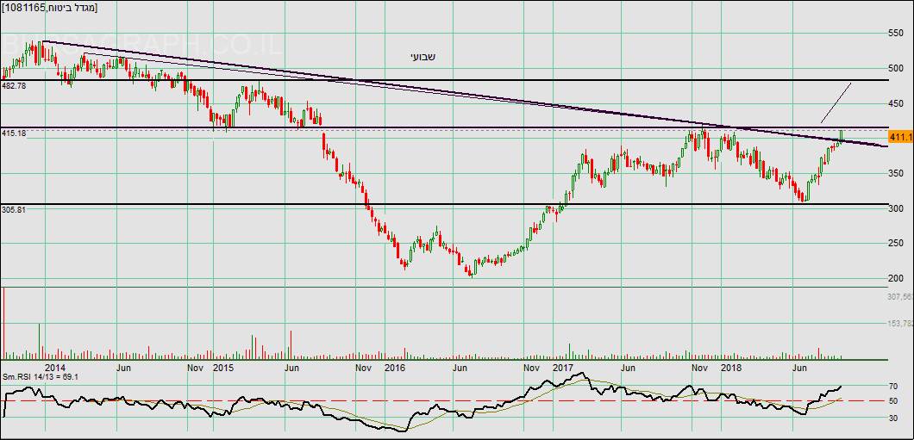Click the 153,78 volume axis label
The height and width of the screenshot is (440, 914).
tap(899, 324)
